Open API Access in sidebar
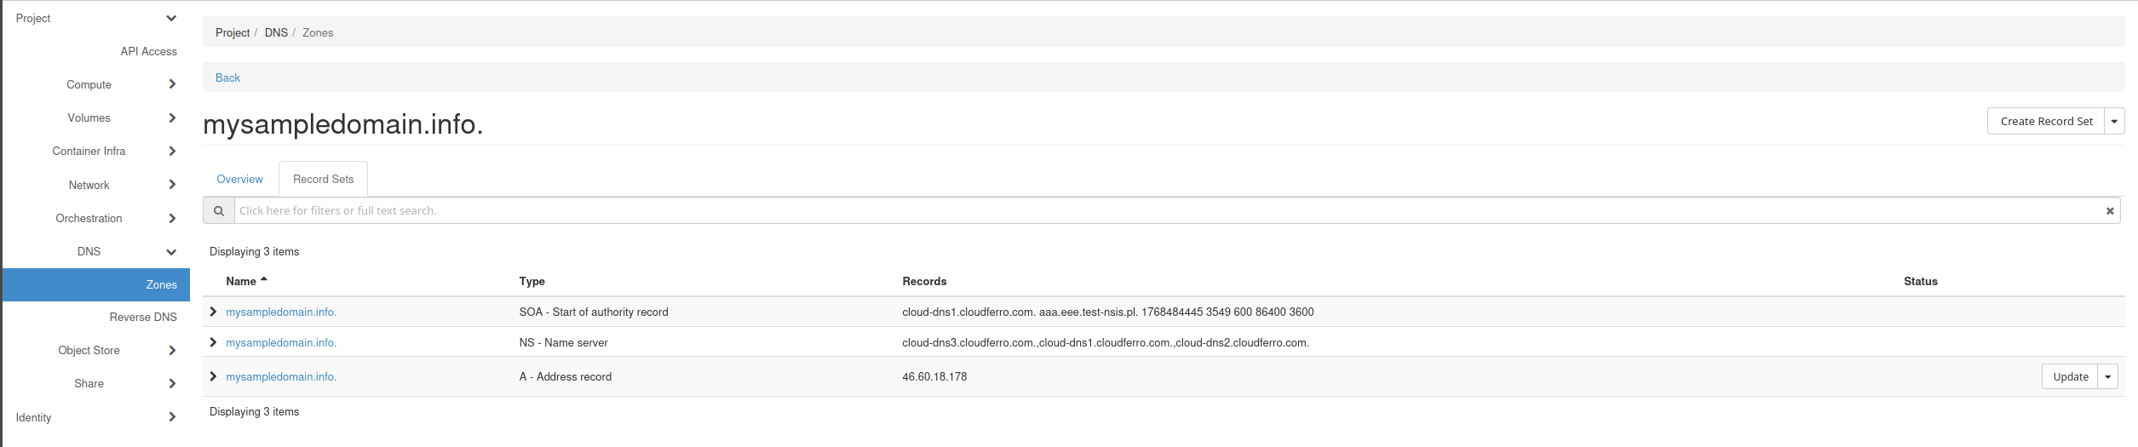The height and width of the screenshot is (447, 2138). coord(148,51)
